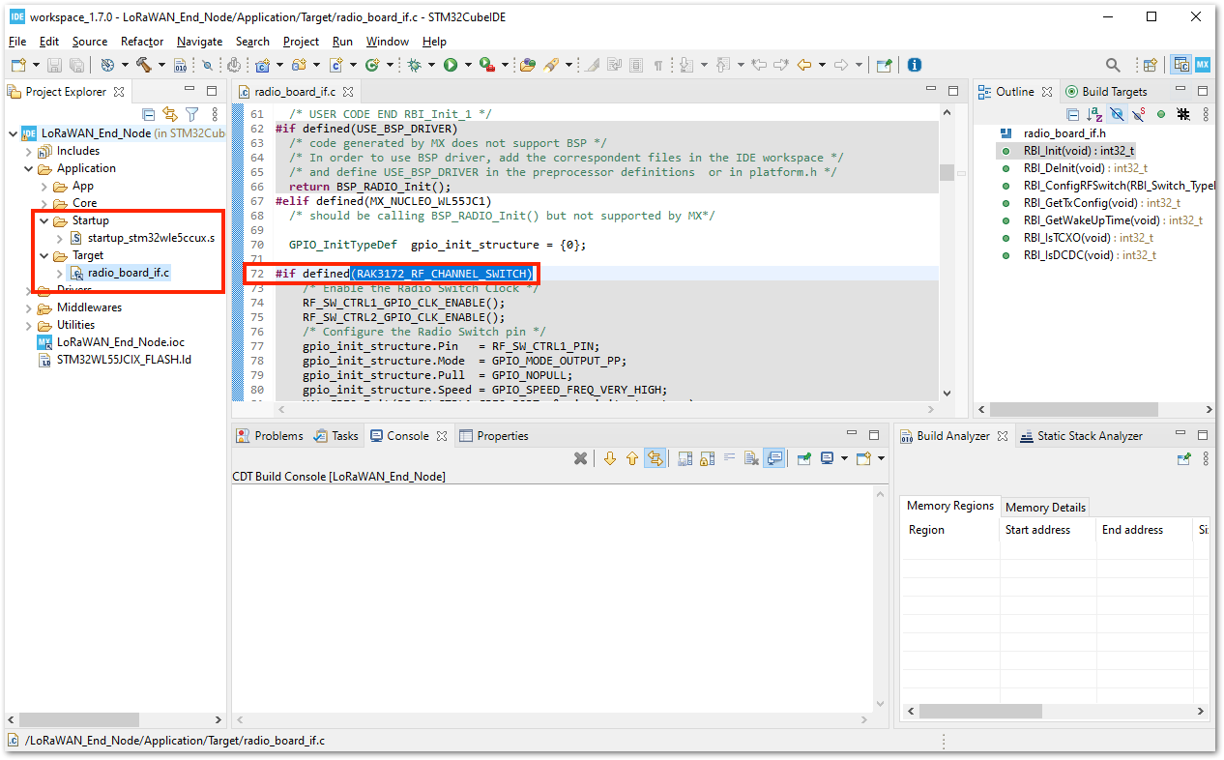Select STM32WL55JCIX_FLASH.ld linker file
The image size is (1224, 760).
(x=114, y=360)
